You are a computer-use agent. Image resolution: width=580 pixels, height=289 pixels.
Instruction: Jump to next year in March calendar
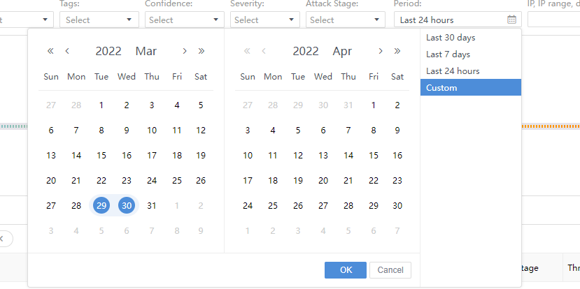click(201, 51)
